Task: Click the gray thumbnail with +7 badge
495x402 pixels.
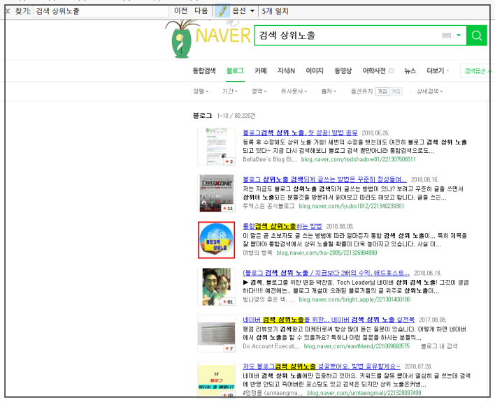Action: pyautogui.click(x=216, y=334)
